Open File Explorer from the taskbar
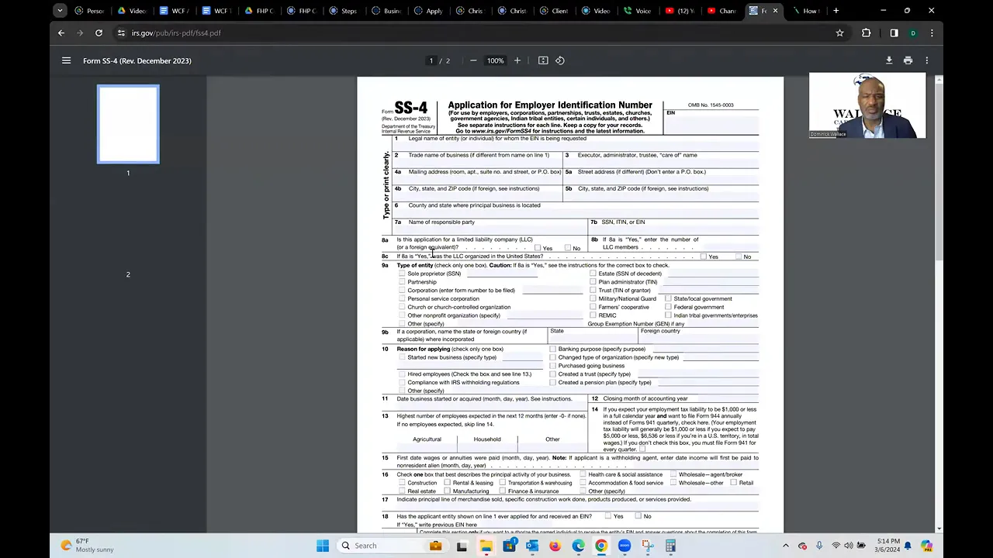 (486, 546)
